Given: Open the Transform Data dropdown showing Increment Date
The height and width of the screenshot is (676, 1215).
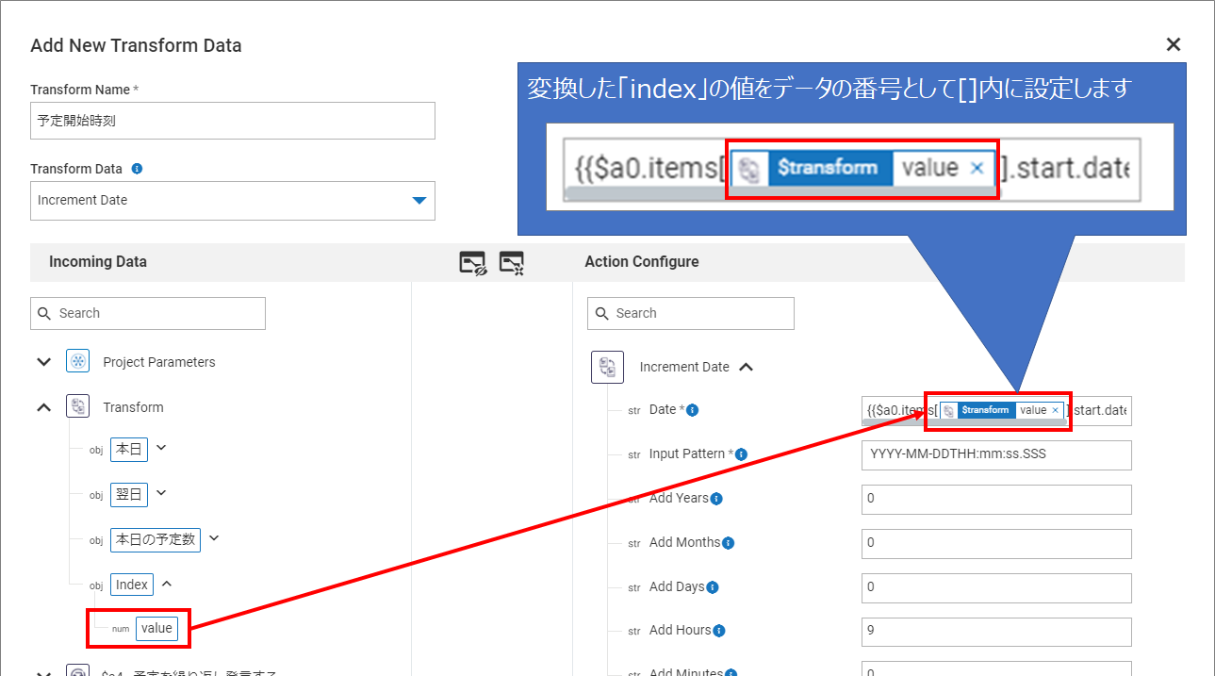Looking at the screenshot, I should click(232, 201).
